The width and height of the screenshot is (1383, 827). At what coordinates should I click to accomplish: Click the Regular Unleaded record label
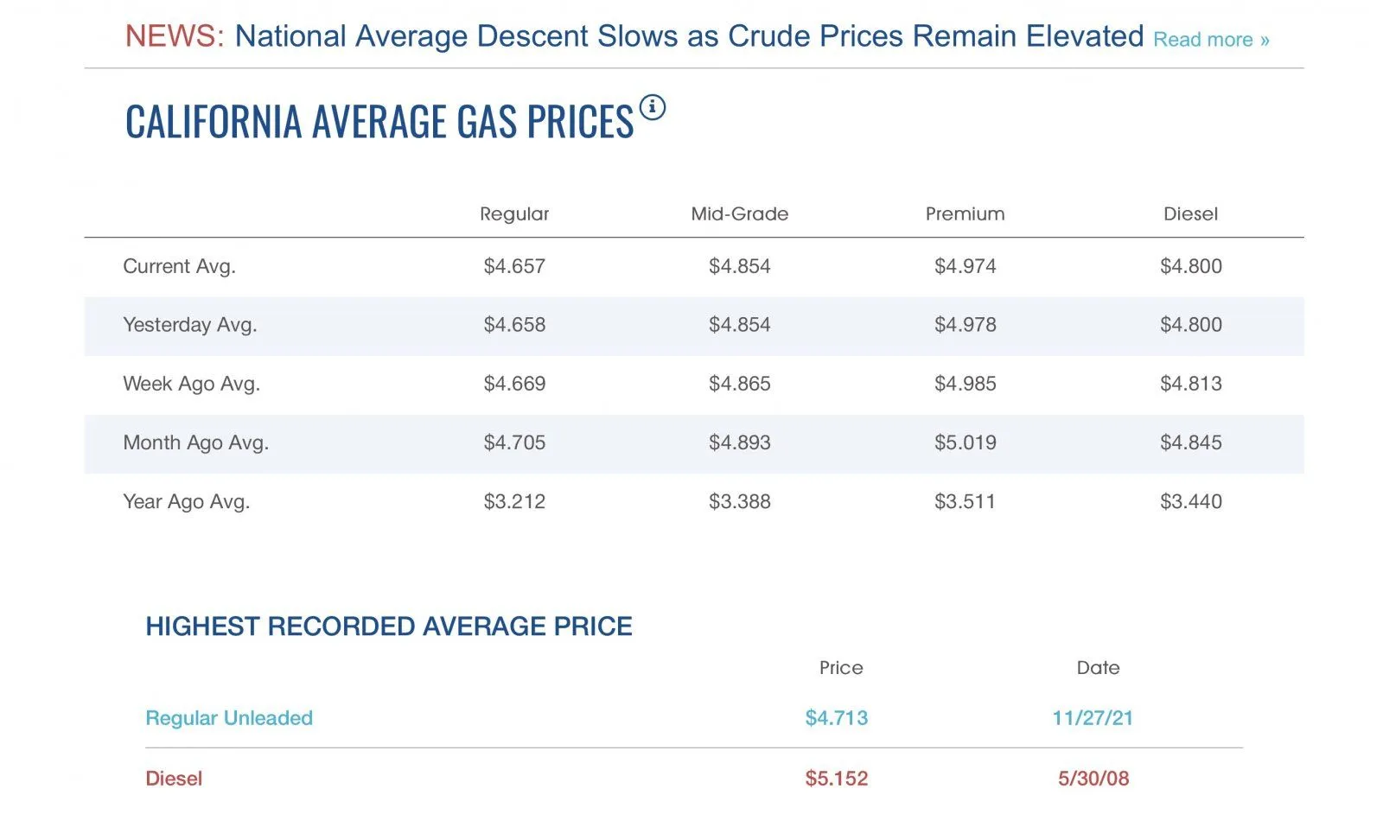(229, 718)
